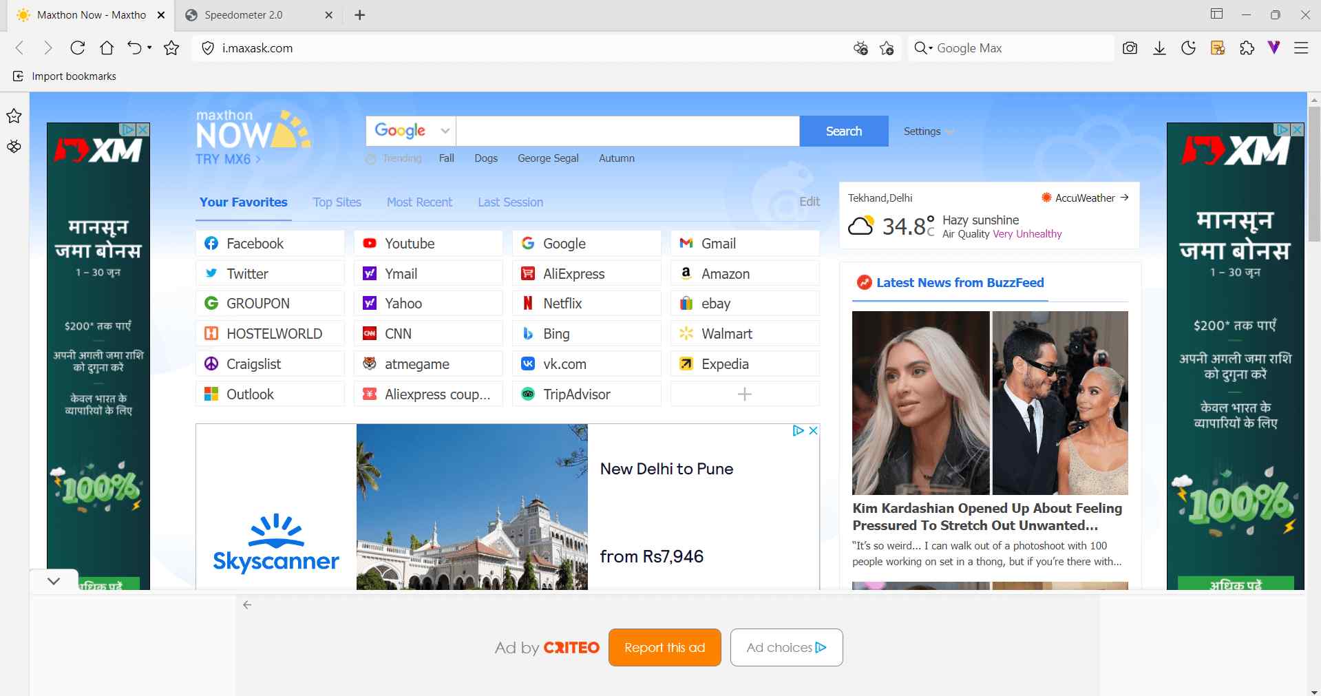Viewport: 1321px width, 696px height.
Task: Switch to Most Recent tab
Action: pos(419,202)
